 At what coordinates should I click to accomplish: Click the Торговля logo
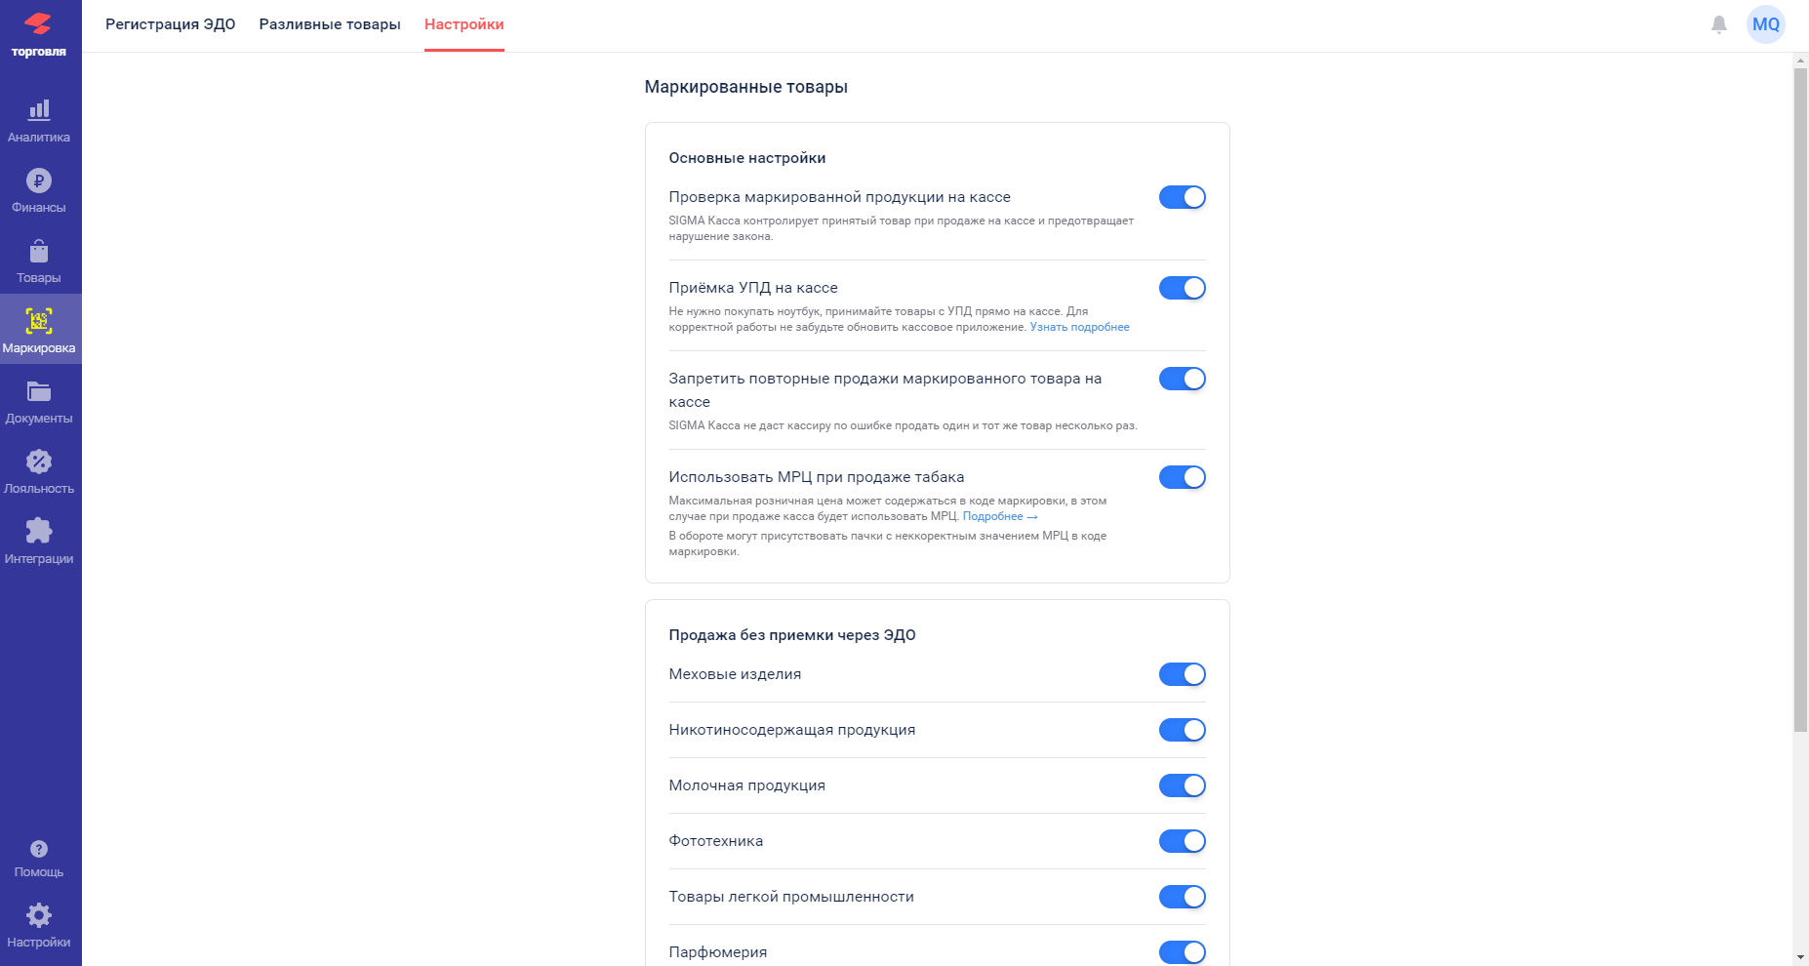click(39, 35)
